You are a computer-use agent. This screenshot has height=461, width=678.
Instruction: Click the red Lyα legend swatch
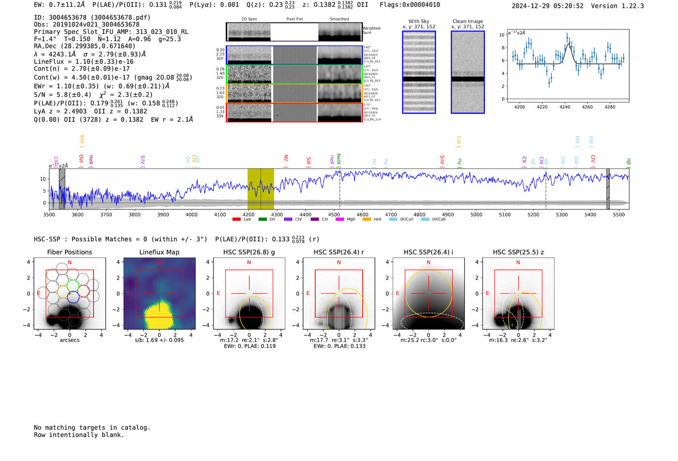point(236,219)
